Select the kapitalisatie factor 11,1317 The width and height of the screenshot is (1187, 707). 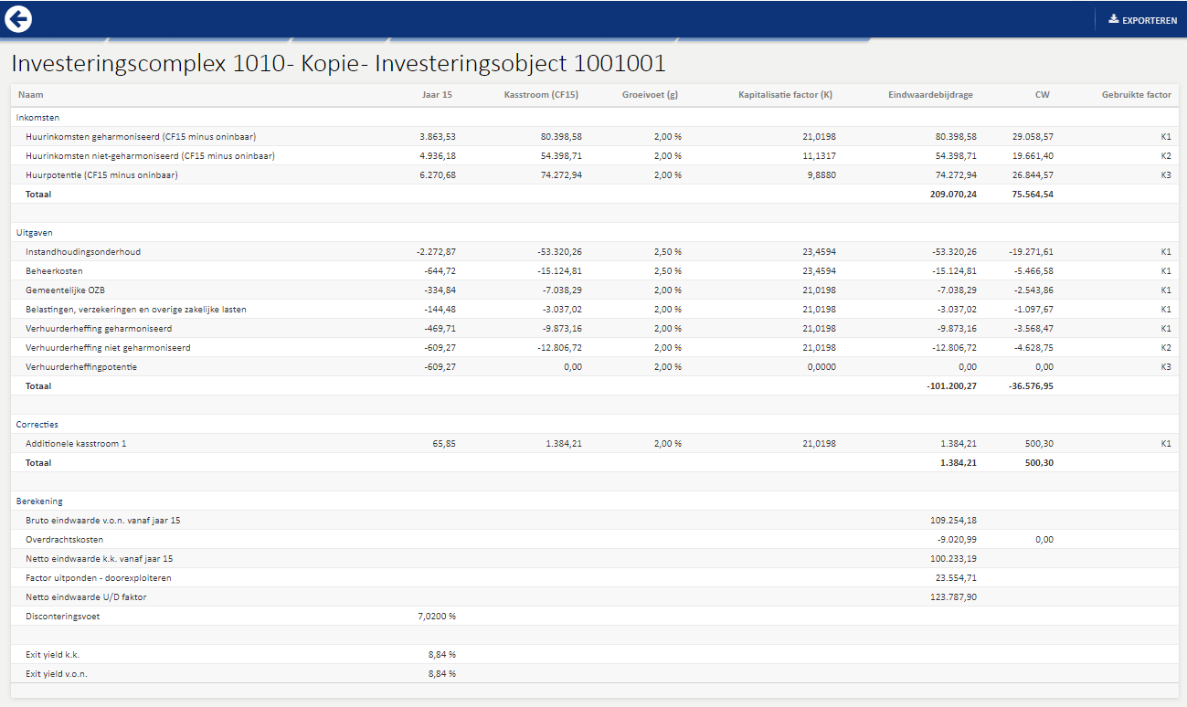click(x=818, y=155)
